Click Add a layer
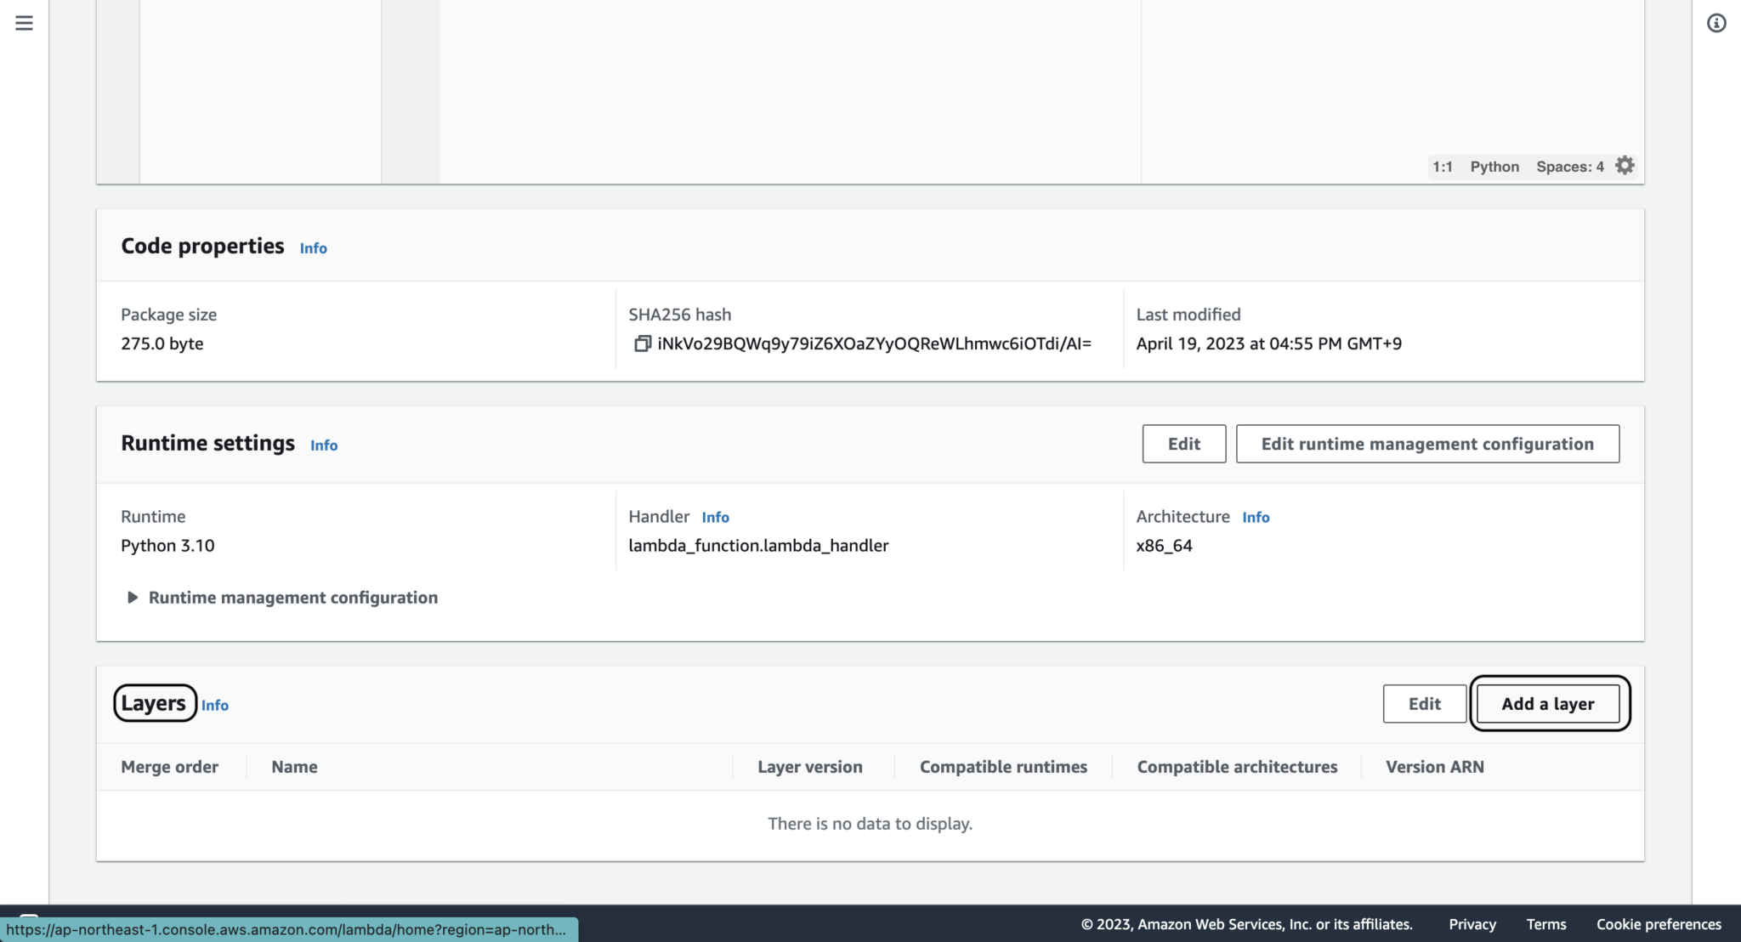The width and height of the screenshot is (1741, 942). point(1548,703)
